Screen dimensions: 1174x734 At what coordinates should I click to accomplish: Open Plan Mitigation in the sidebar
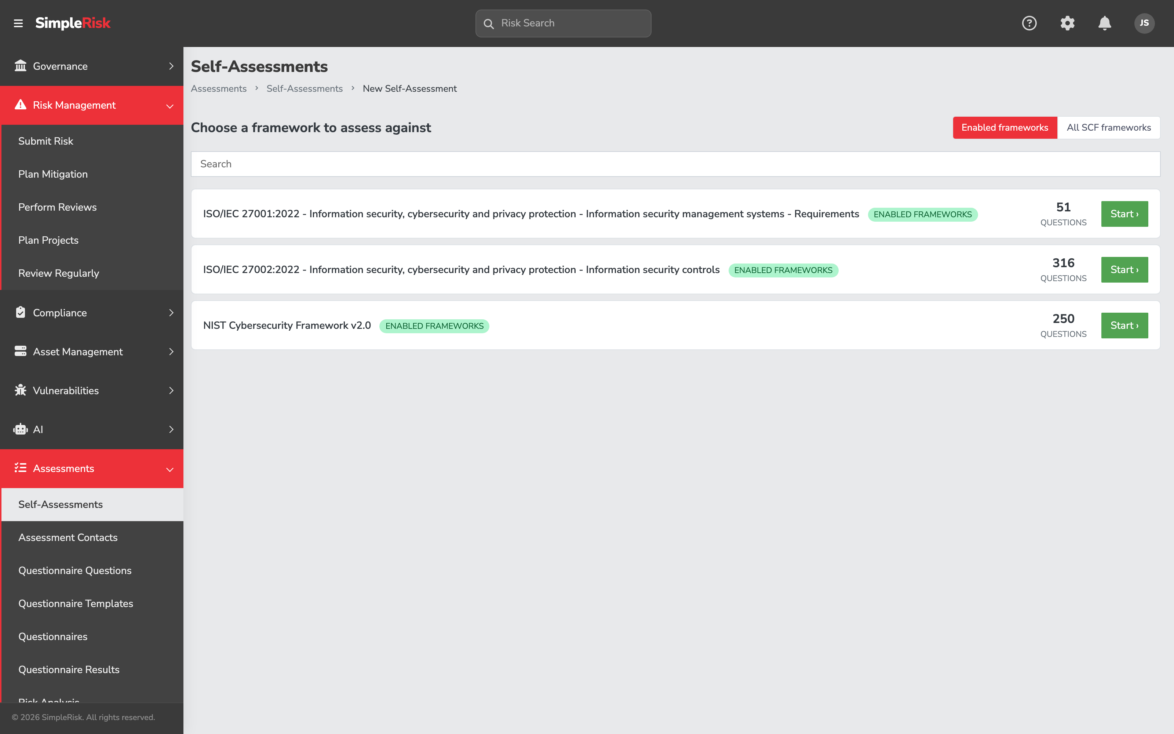pyautogui.click(x=92, y=174)
